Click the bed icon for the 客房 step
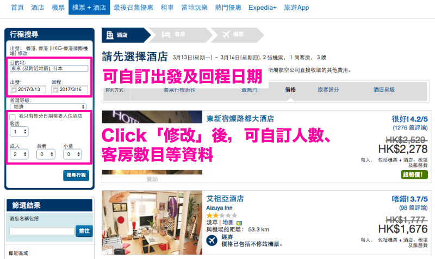The image size is (435, 259). (x=166, y=35)
